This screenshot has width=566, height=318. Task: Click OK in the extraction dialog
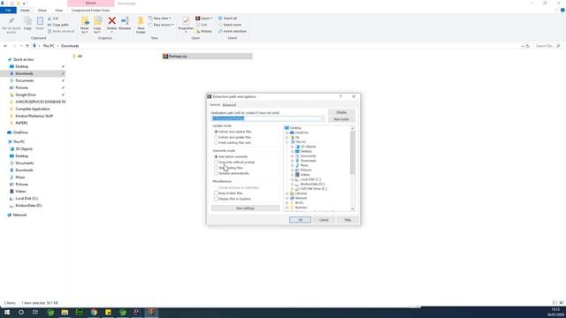pyautogui.click(x=300, y=220)
